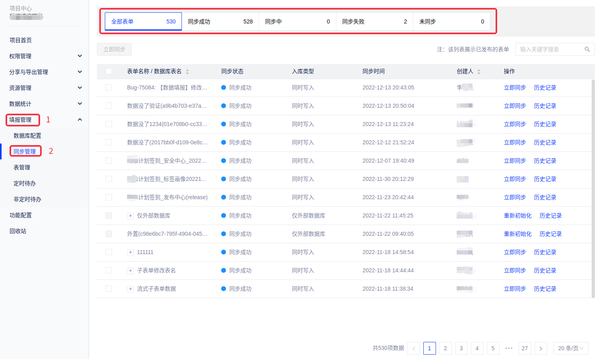
Task: Open 历史记录 for the Bug-75084 row
Action: pyautogui.click(x=545, y=87)
